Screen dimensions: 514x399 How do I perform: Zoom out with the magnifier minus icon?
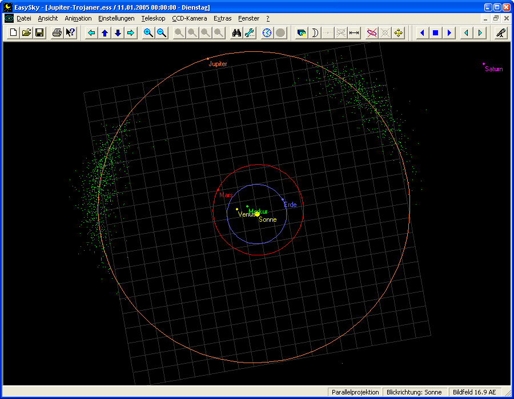[162, 33]
